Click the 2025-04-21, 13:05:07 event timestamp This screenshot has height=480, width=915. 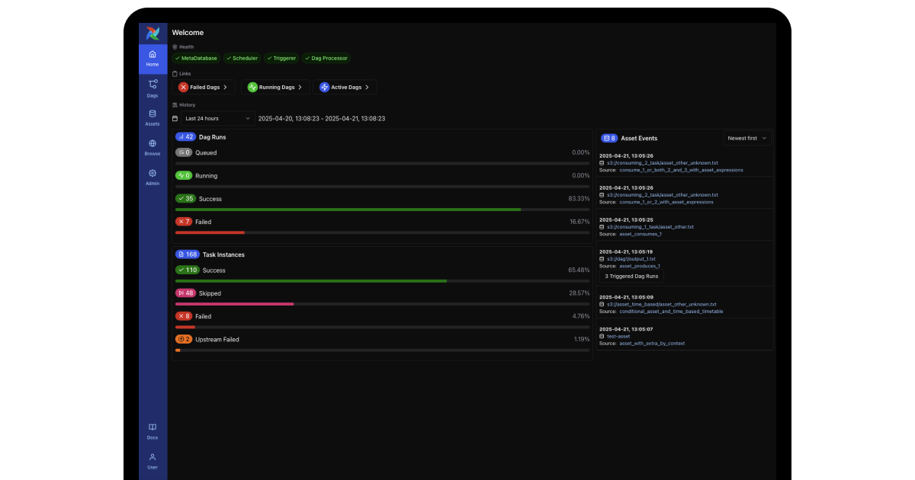626,329
